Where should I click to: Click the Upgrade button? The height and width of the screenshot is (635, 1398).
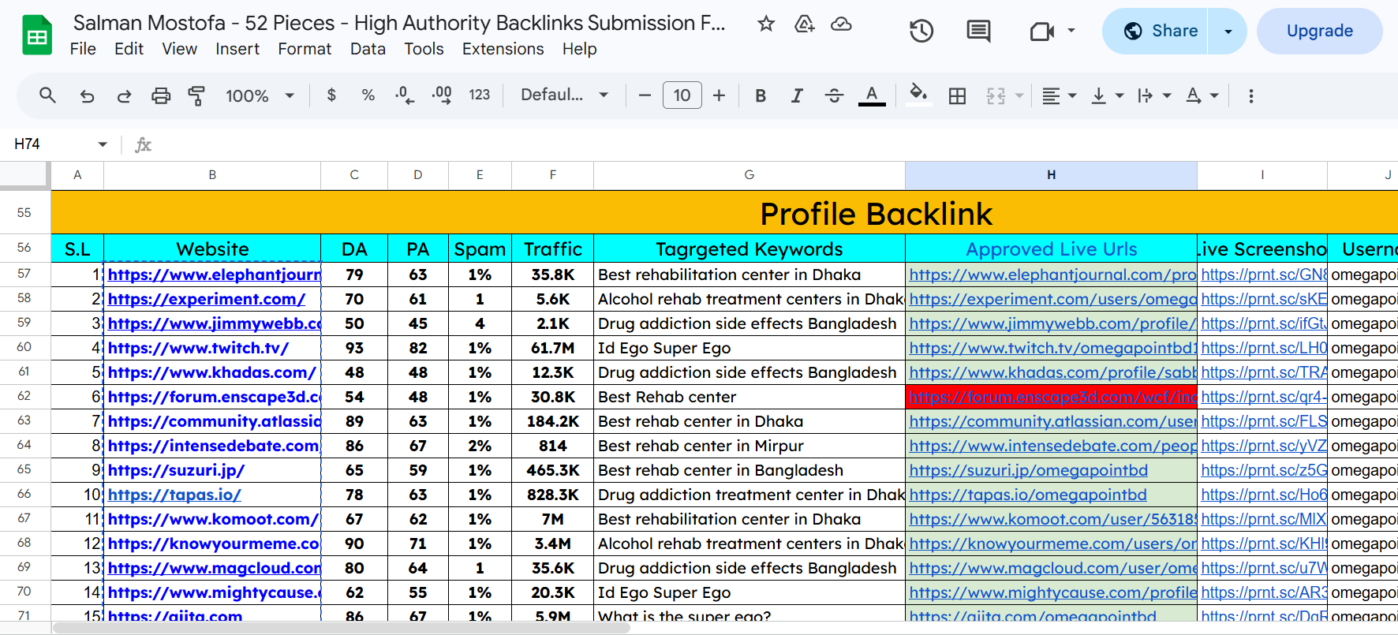click(x=1320, y=32)
